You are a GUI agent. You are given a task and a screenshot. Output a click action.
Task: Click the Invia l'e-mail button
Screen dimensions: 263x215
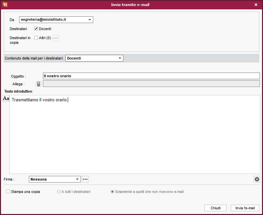tap(245, 208)
